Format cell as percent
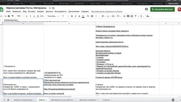181x102 pixels. tap(31, 16)
